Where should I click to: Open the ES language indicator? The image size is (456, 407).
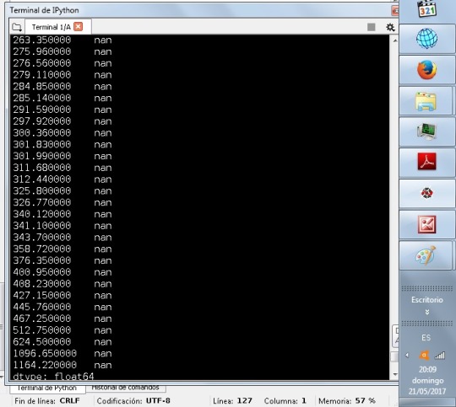[426, 338]
